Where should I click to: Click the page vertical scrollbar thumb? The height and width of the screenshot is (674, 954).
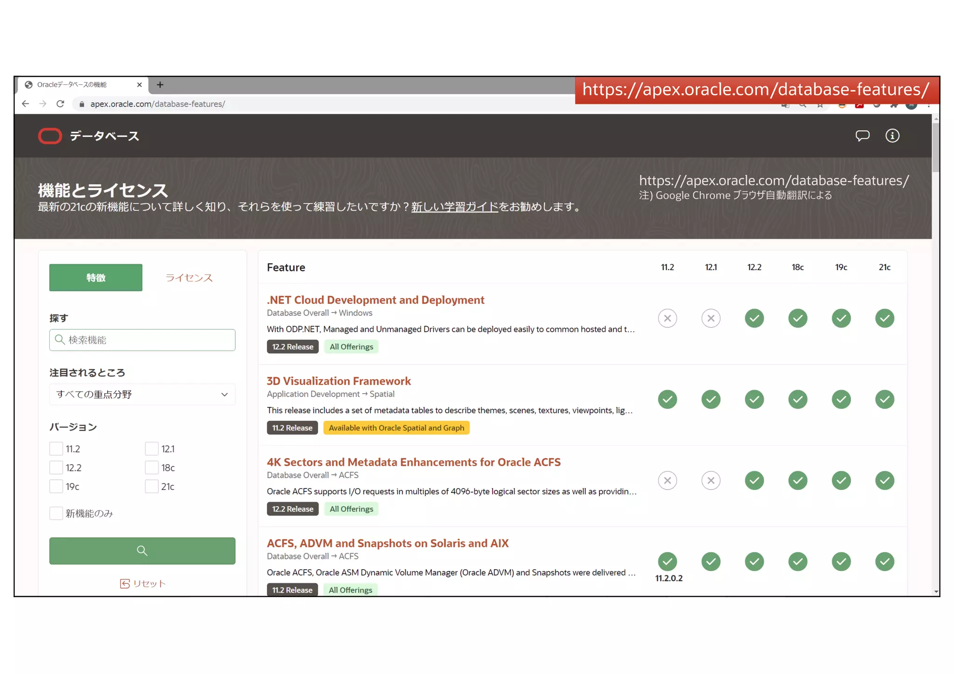935,147
